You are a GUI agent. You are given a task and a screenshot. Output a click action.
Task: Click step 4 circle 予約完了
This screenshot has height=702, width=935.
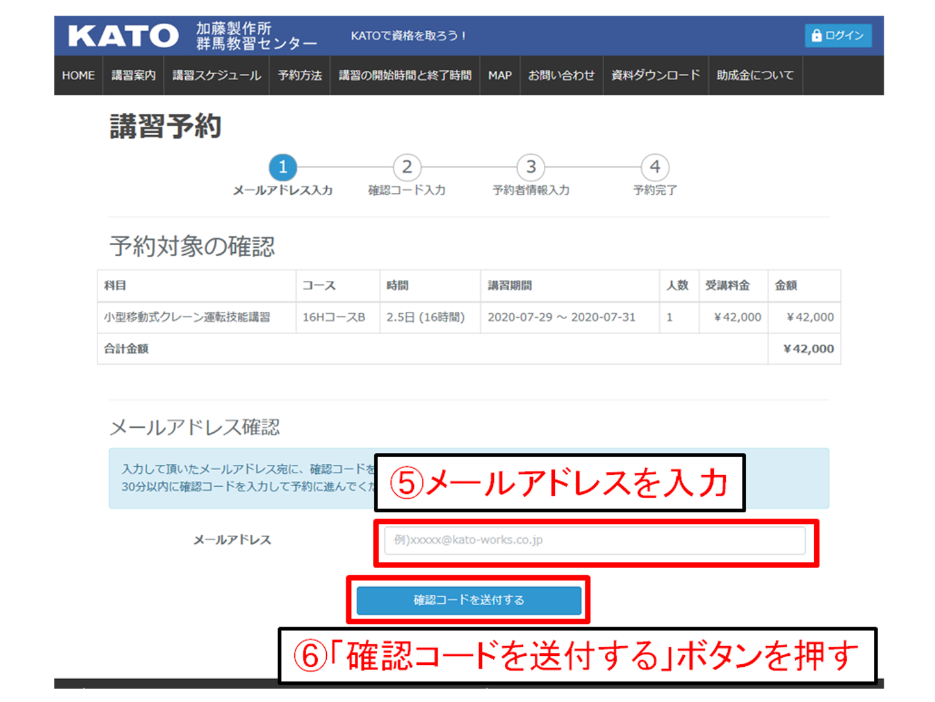655,167
